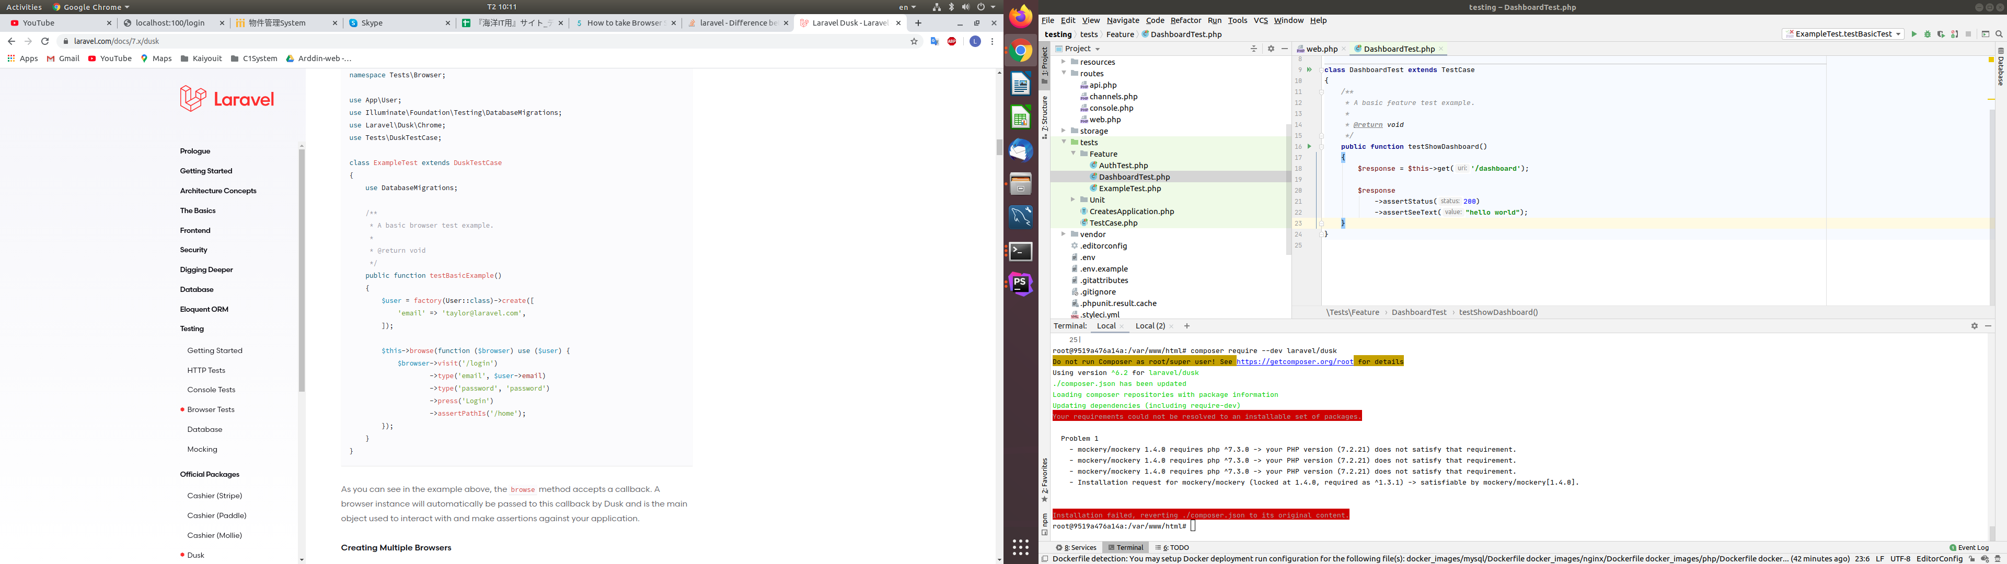
Task: Run testShowDashboard from gutter arrow
Action: point(1309,146)
